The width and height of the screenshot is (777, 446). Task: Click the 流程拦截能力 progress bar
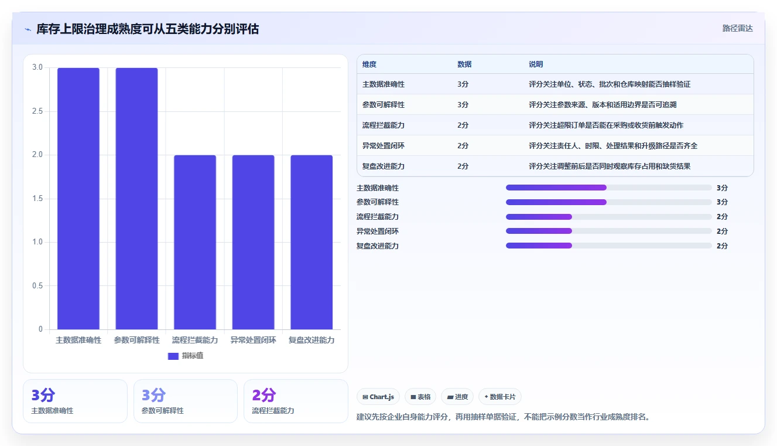(x=609, y=217)
